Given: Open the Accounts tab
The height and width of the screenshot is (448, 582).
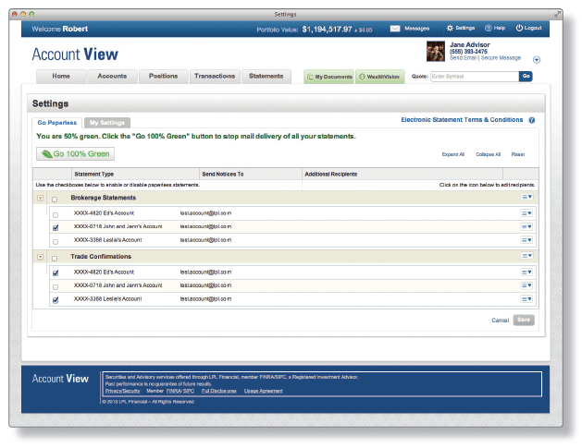Looking at the screenshot, I should pos(112,77).
